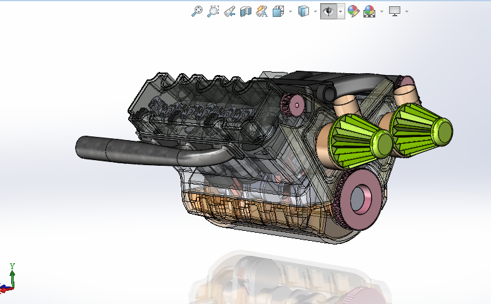Return to the Previous View

click(x=230, y=12)
